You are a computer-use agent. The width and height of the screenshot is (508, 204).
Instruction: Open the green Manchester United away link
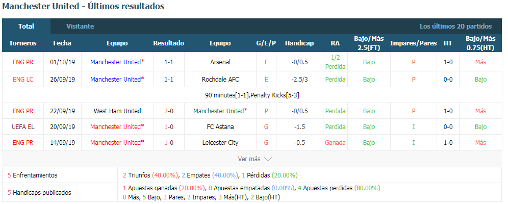click(x=219, y=111)
